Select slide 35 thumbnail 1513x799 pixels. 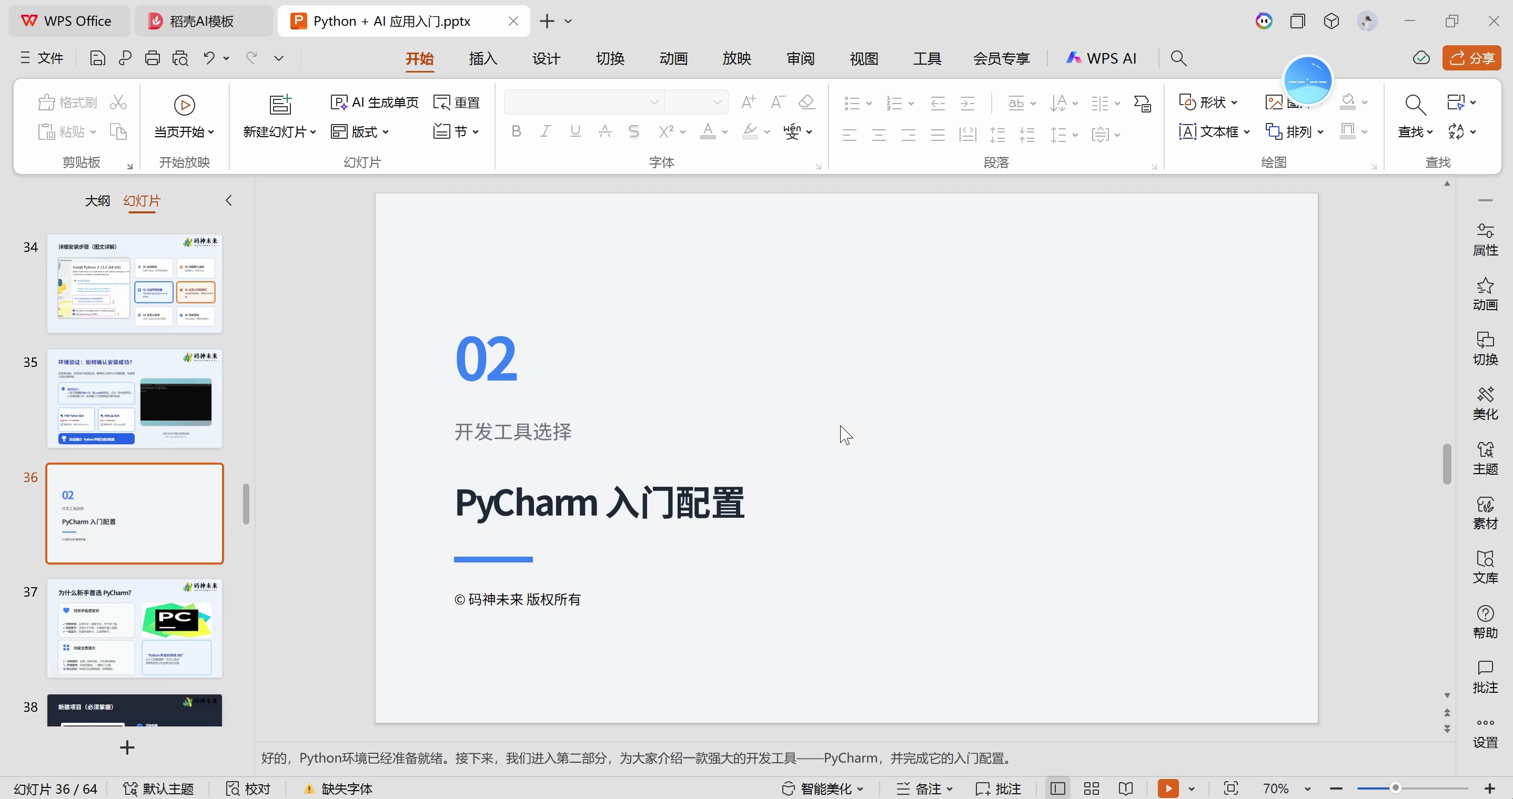(135, 398)
